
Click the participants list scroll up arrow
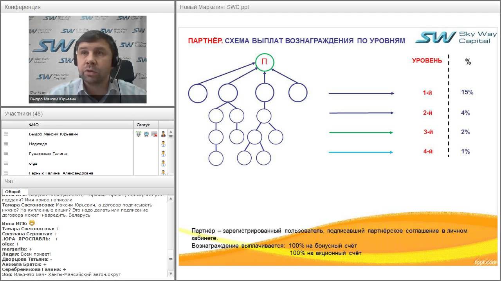click(171, 132)
